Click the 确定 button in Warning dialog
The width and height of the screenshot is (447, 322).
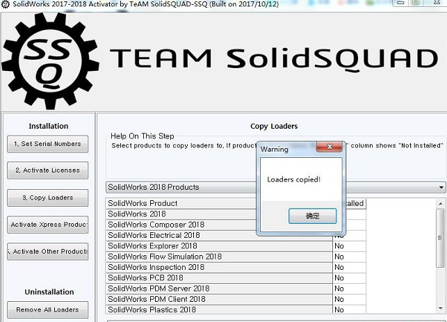tap(312, 216)
